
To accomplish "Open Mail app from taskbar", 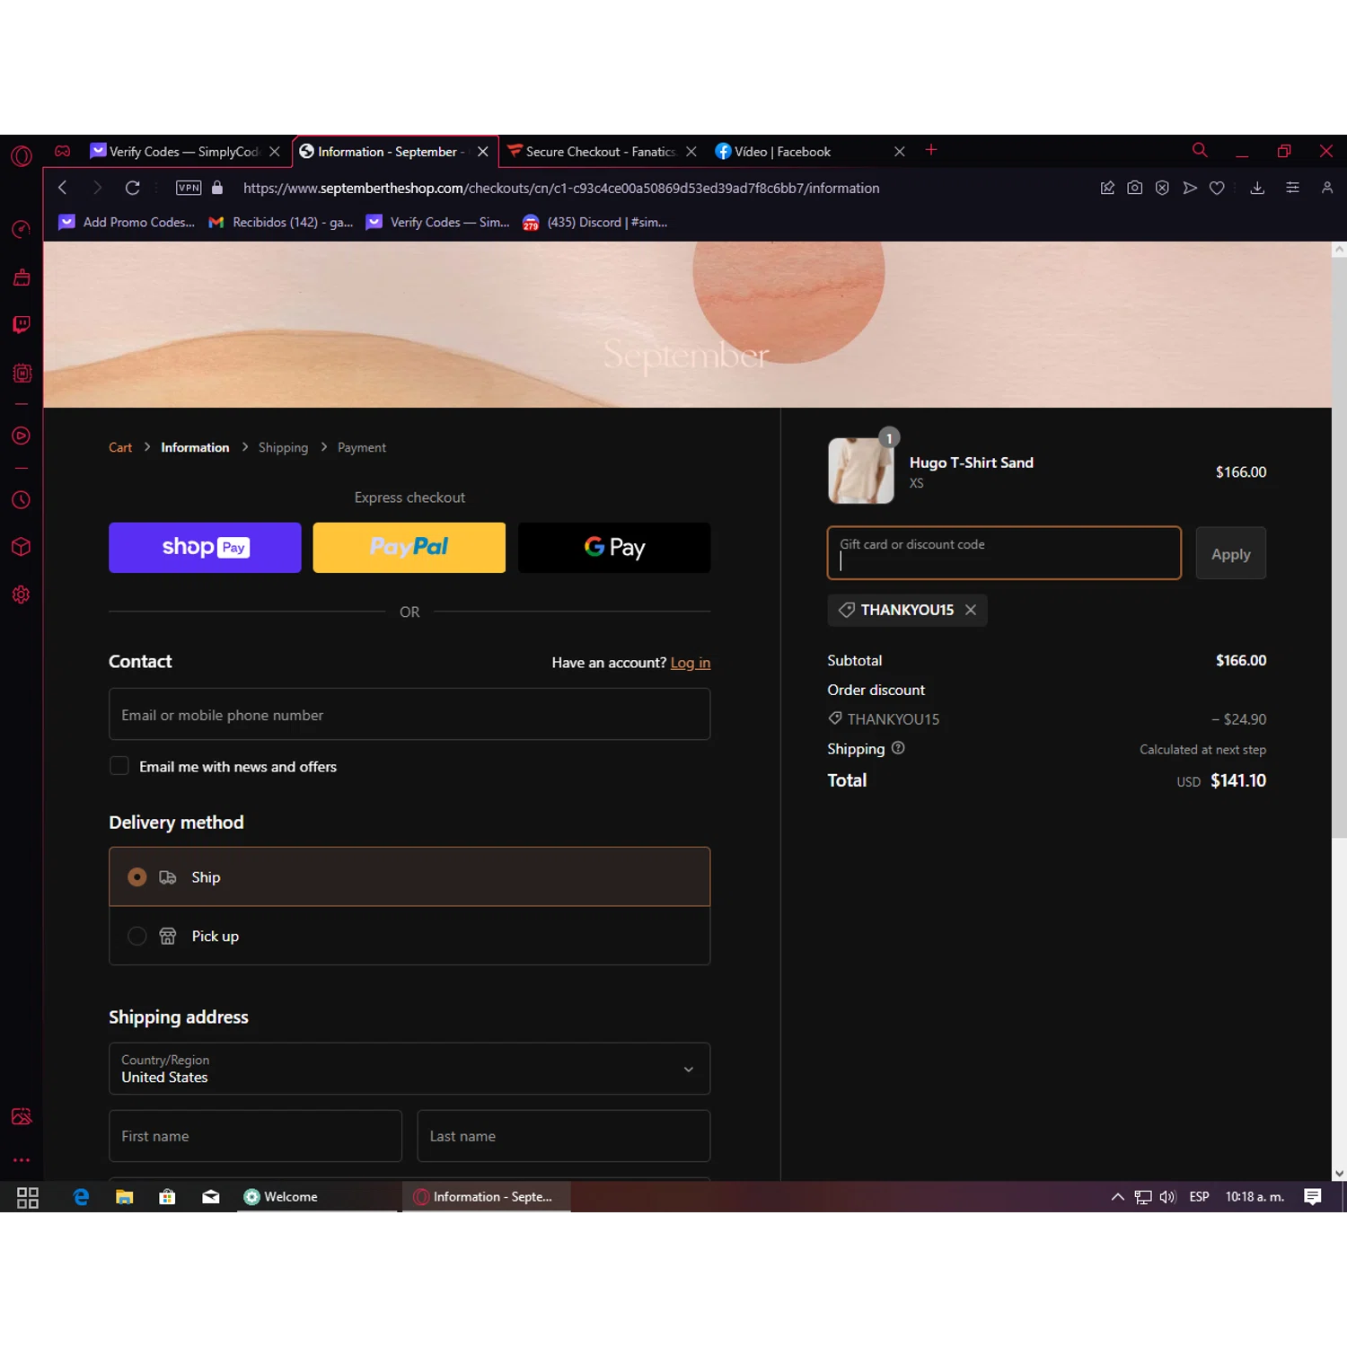I will (x=211, y=1197).
